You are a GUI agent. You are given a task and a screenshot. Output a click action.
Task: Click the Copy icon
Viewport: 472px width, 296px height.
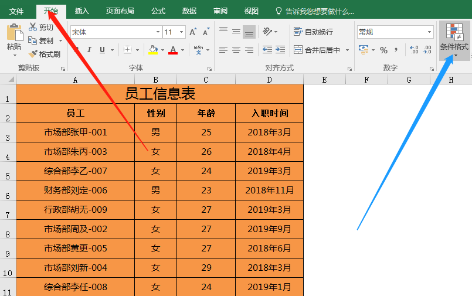(x=32, y=40)
